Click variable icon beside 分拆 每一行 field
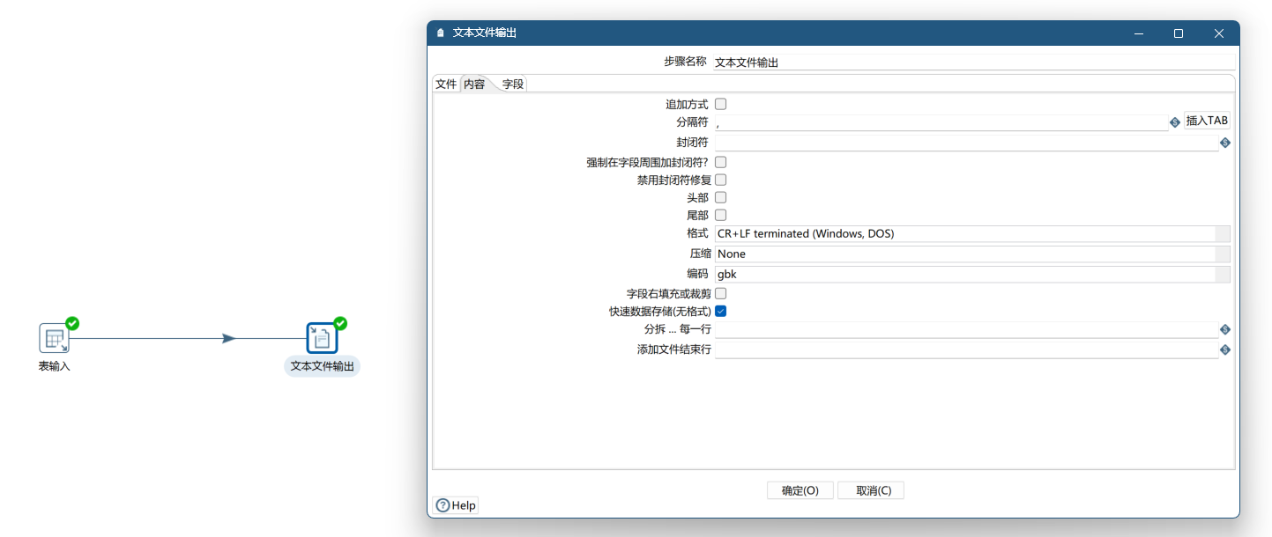Screen dimensions: 1272x537 1224,329
